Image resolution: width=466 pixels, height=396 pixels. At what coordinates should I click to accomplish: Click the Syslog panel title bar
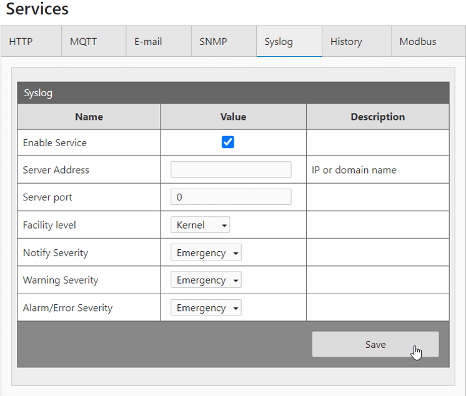(233, 93)
